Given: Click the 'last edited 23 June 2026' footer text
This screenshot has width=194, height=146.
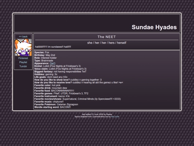Looking at the screenshot, I should coord(97,114).
